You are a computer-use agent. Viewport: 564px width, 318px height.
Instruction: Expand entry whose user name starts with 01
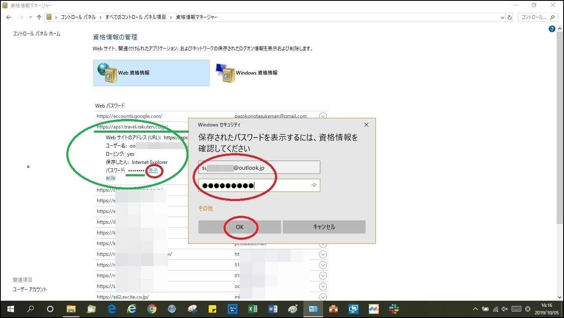(323, 276)
